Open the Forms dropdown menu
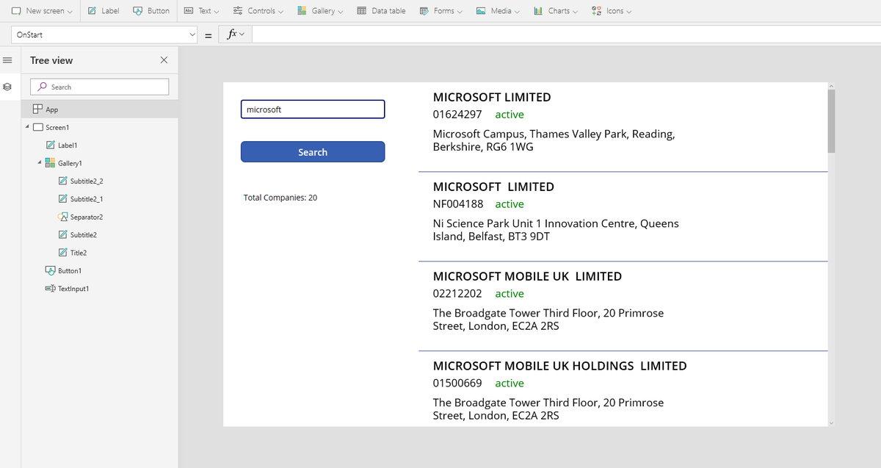Viewport: 881px width, 468px height. click(x=440, y=11)
